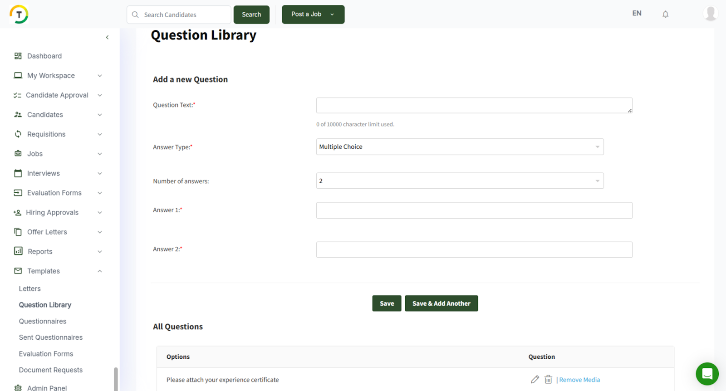Delete question using the trash icon

548,380
